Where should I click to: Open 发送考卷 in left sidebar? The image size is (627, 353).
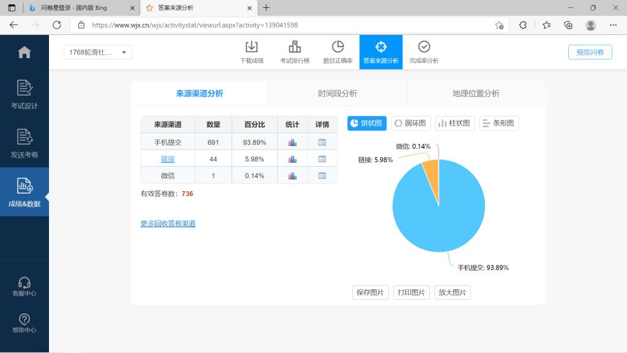(x=24, y=143)
